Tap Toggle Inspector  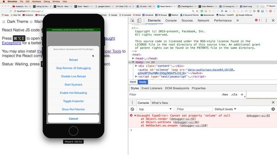74,101
